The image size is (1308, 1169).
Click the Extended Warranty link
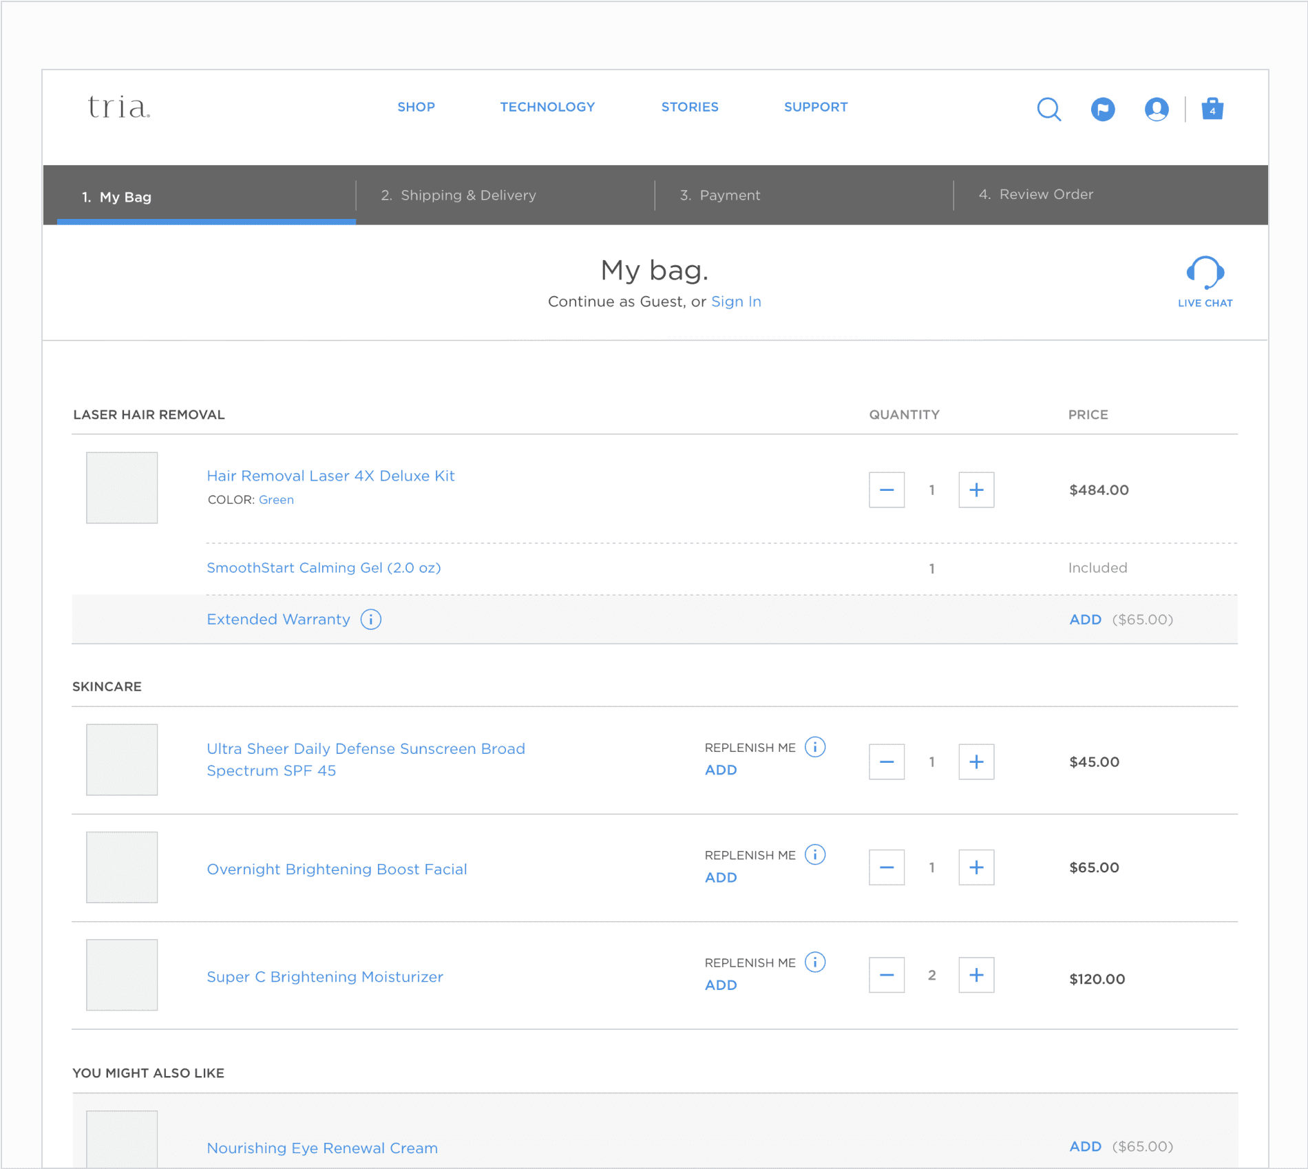click(x=278, y=619)
